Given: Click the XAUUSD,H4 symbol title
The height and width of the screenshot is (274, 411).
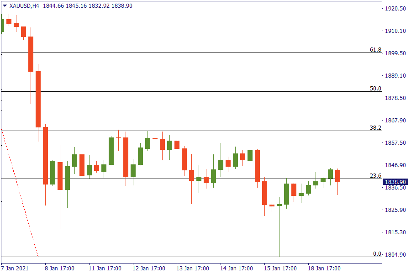Looking at the screenshot, I should pyautogui.click(x=24, y=6).
